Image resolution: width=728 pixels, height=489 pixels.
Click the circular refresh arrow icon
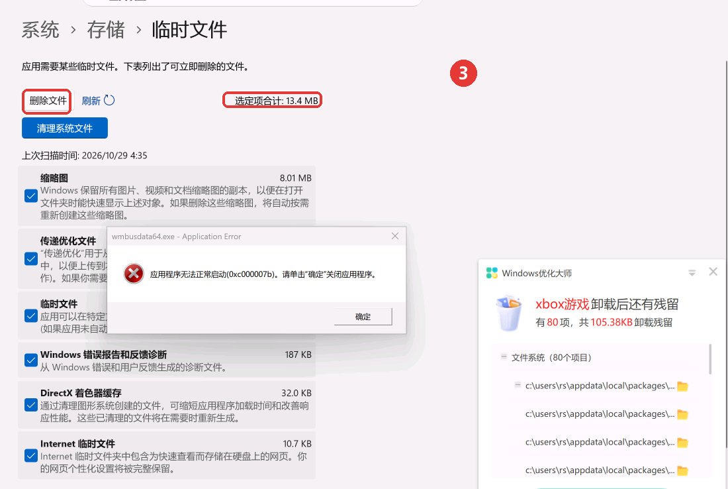click(x=109, y=100)
